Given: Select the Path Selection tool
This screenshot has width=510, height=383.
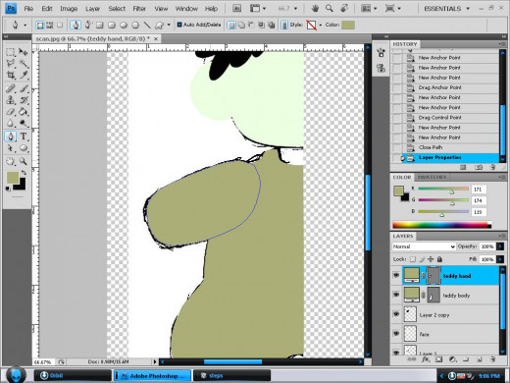Looking at the screenshot, I should point(11,148).
